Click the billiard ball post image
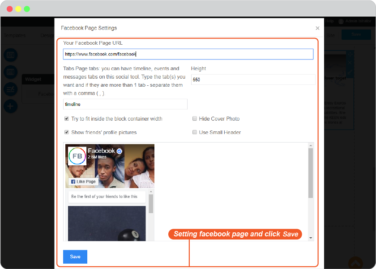This screenshot has width=376, height=269. pyautogui.click(x=107, y=223)
